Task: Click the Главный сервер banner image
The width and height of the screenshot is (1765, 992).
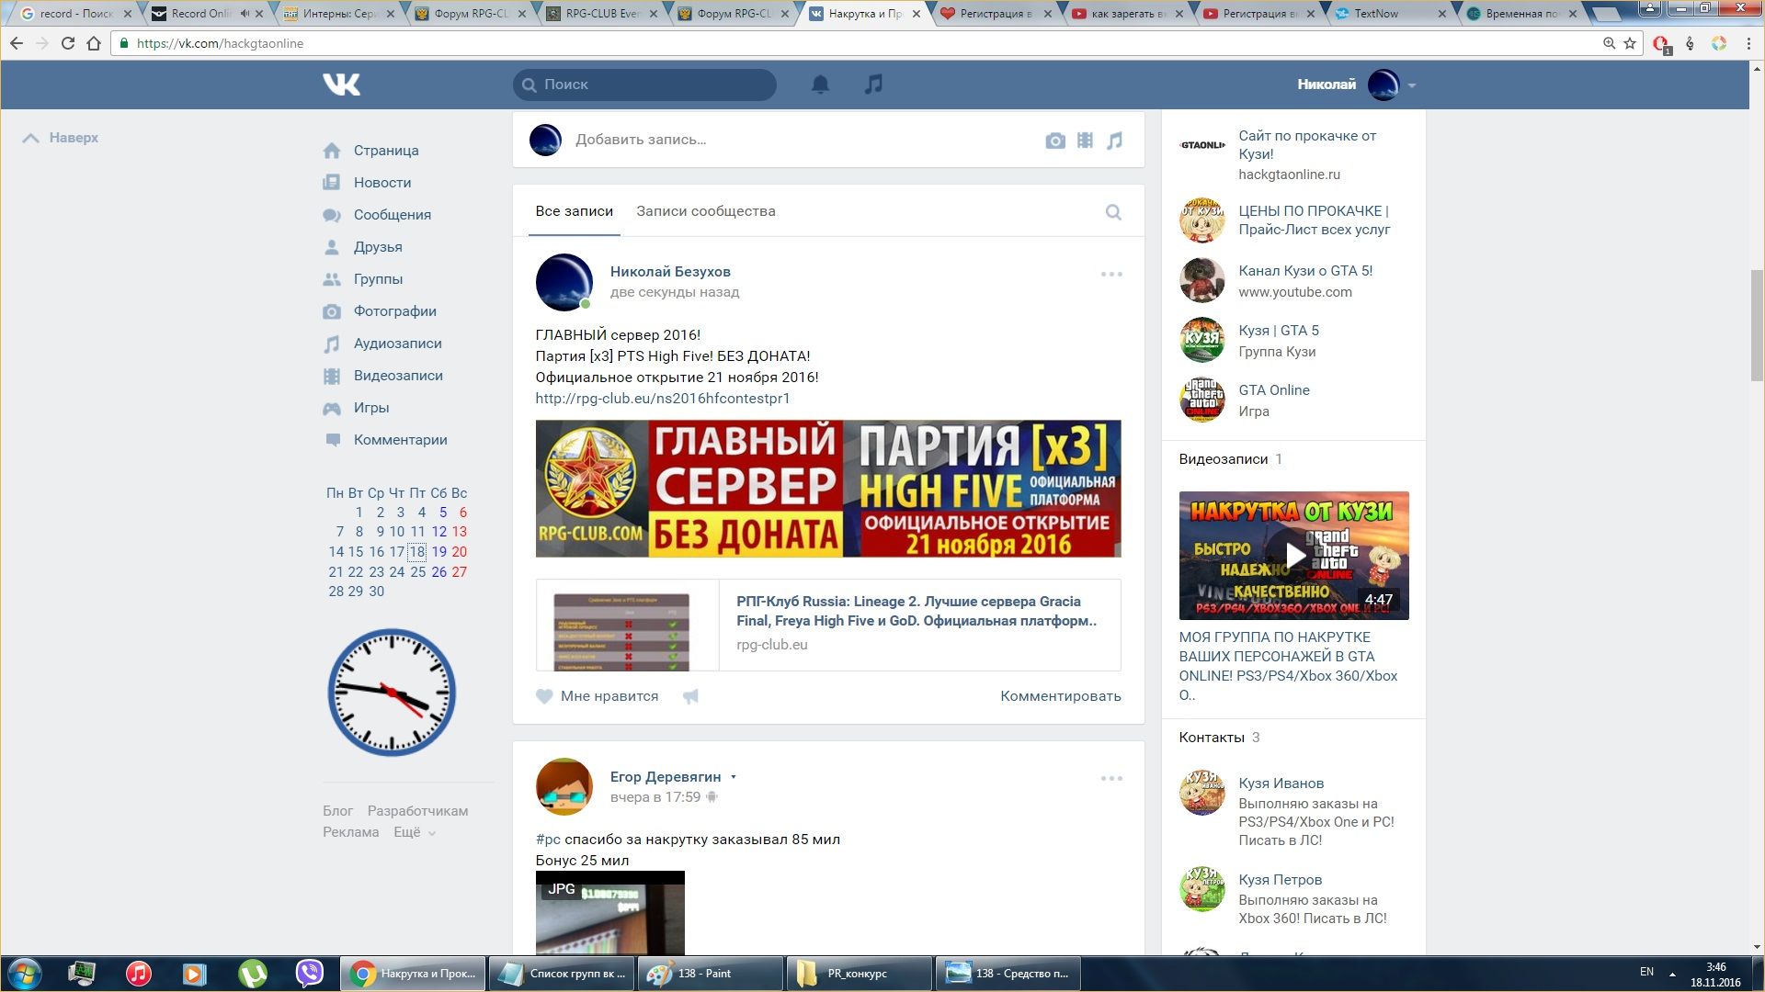Action: click(828, 489)
